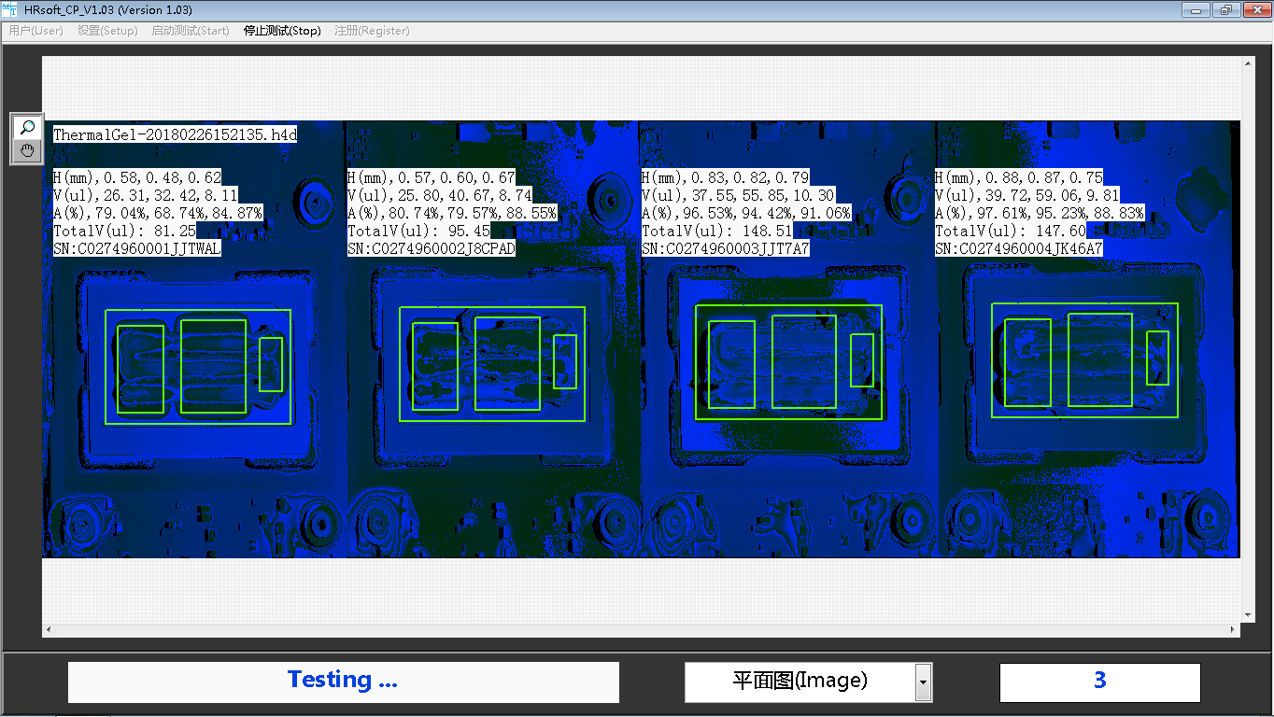The width and height of the screenshot is (1274, 717).
Task: Click V(ul) row reading 37.55, 55.85, 10.30
Action: [x=738, y=195]
